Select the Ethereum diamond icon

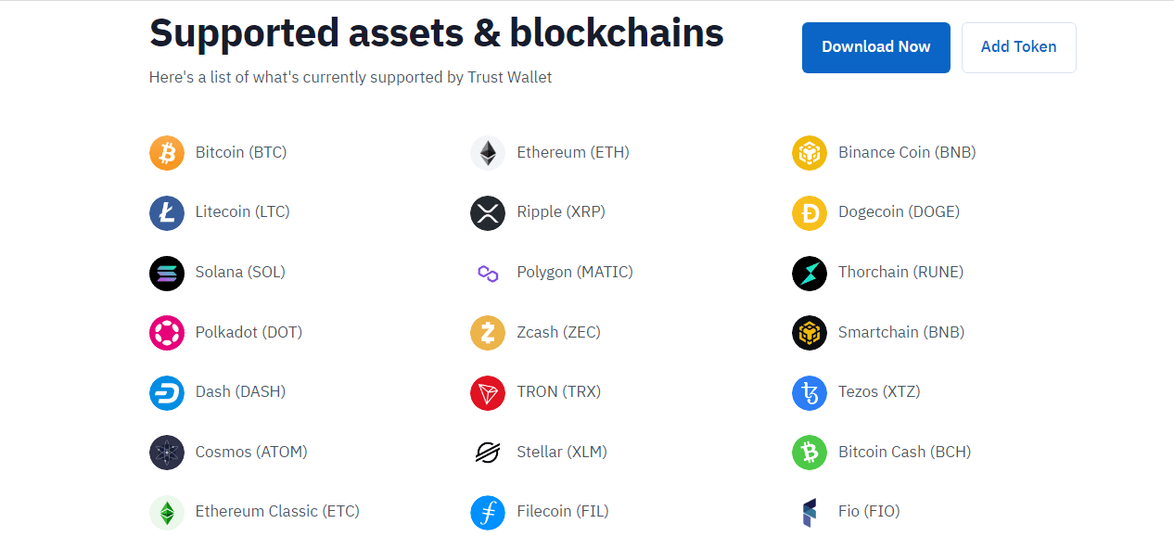point(488,153)
